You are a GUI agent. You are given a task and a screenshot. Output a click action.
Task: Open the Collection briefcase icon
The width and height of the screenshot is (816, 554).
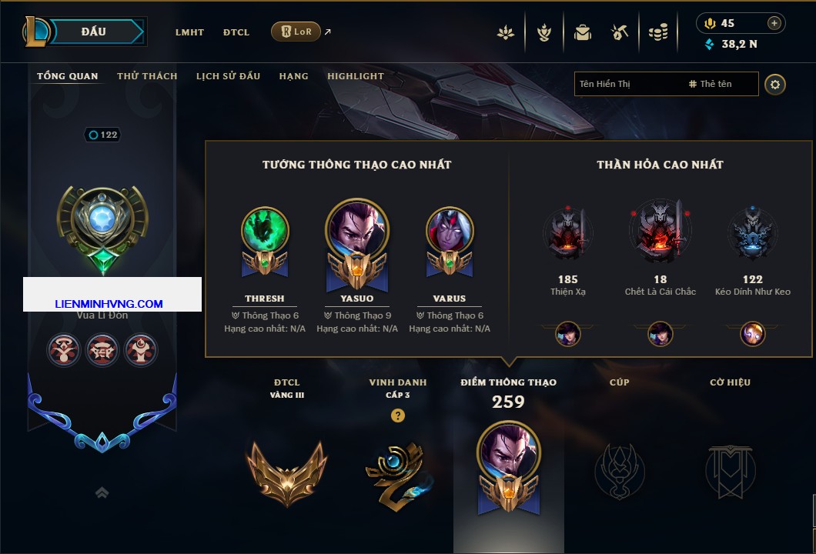click(x=582, y=33)
